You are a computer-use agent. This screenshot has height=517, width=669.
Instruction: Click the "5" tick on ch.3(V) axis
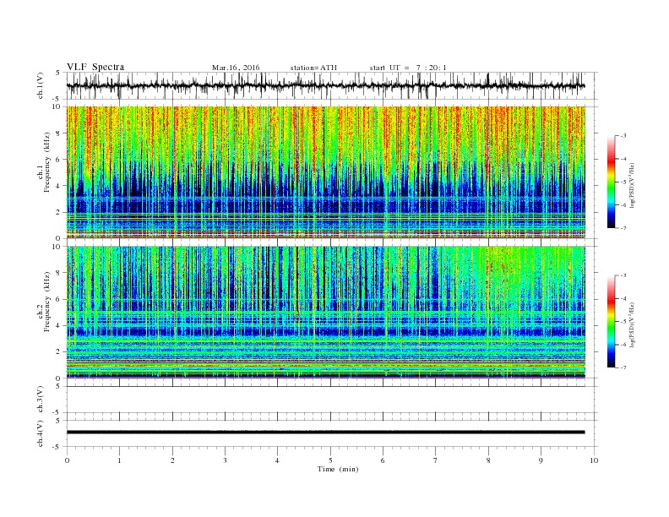58,386
